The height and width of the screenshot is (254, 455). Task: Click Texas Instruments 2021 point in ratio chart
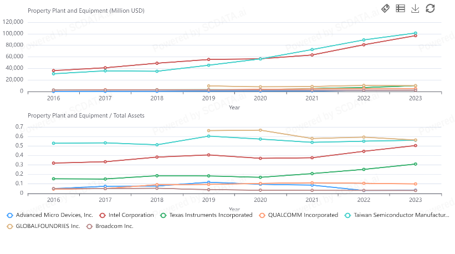click(x=312, y=174)
